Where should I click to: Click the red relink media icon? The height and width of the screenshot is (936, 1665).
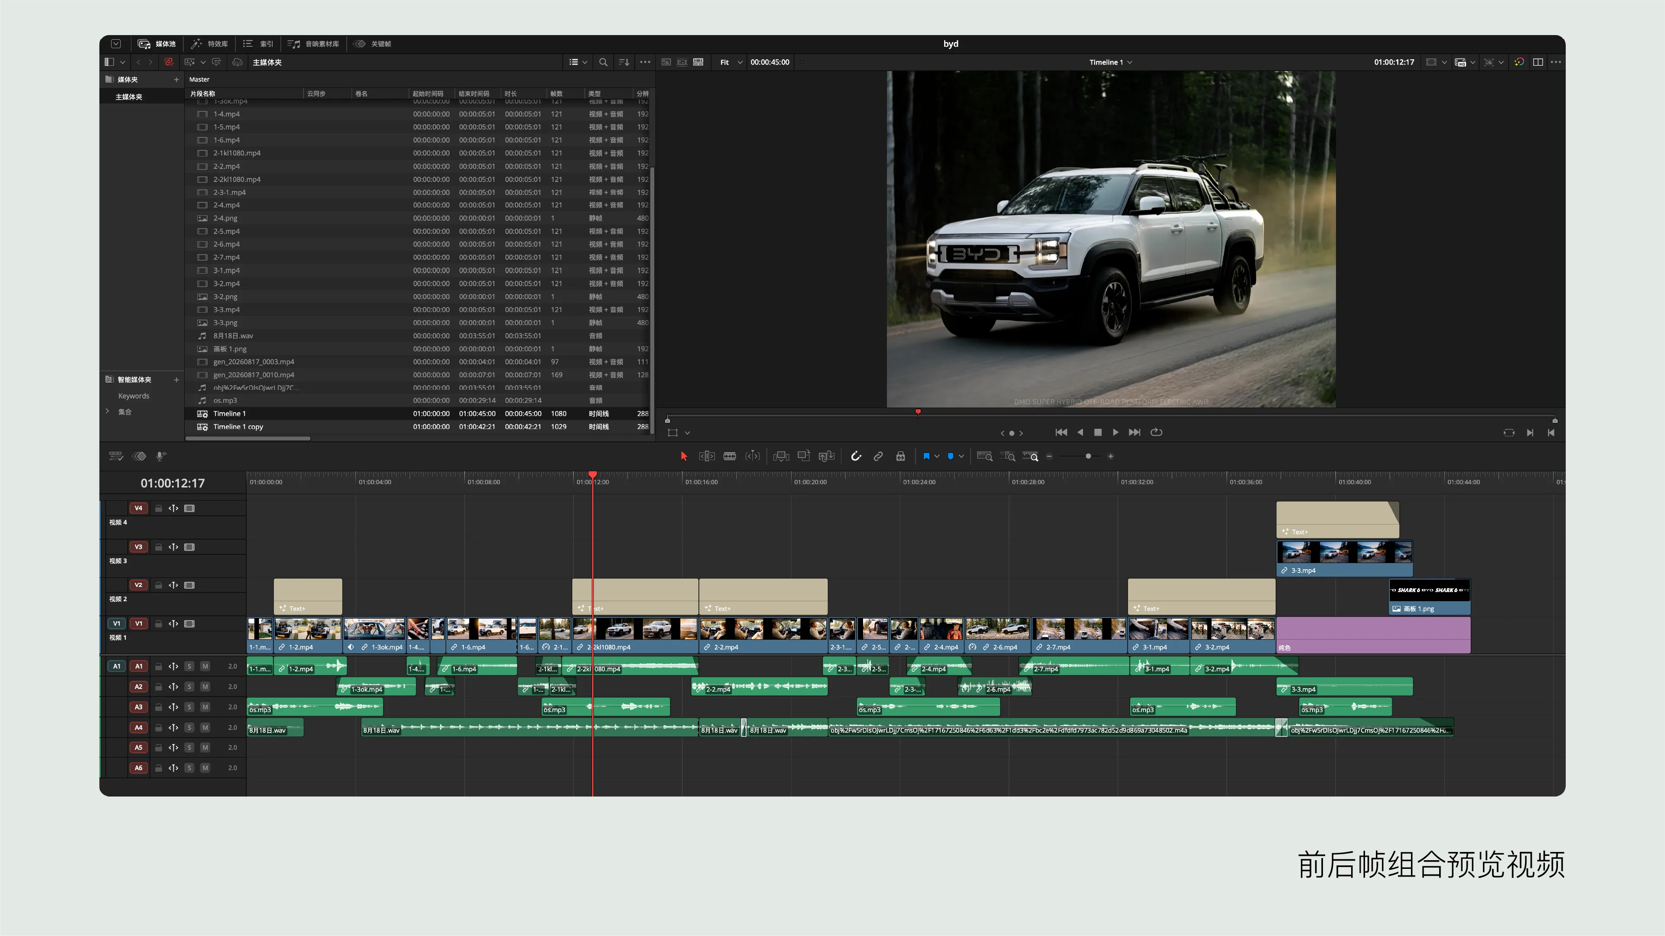169,62
